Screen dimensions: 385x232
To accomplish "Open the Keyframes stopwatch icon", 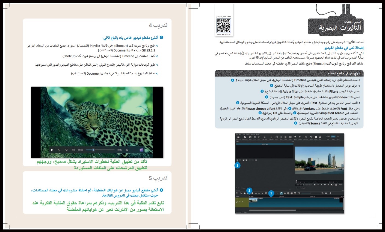I will (306, 137).
